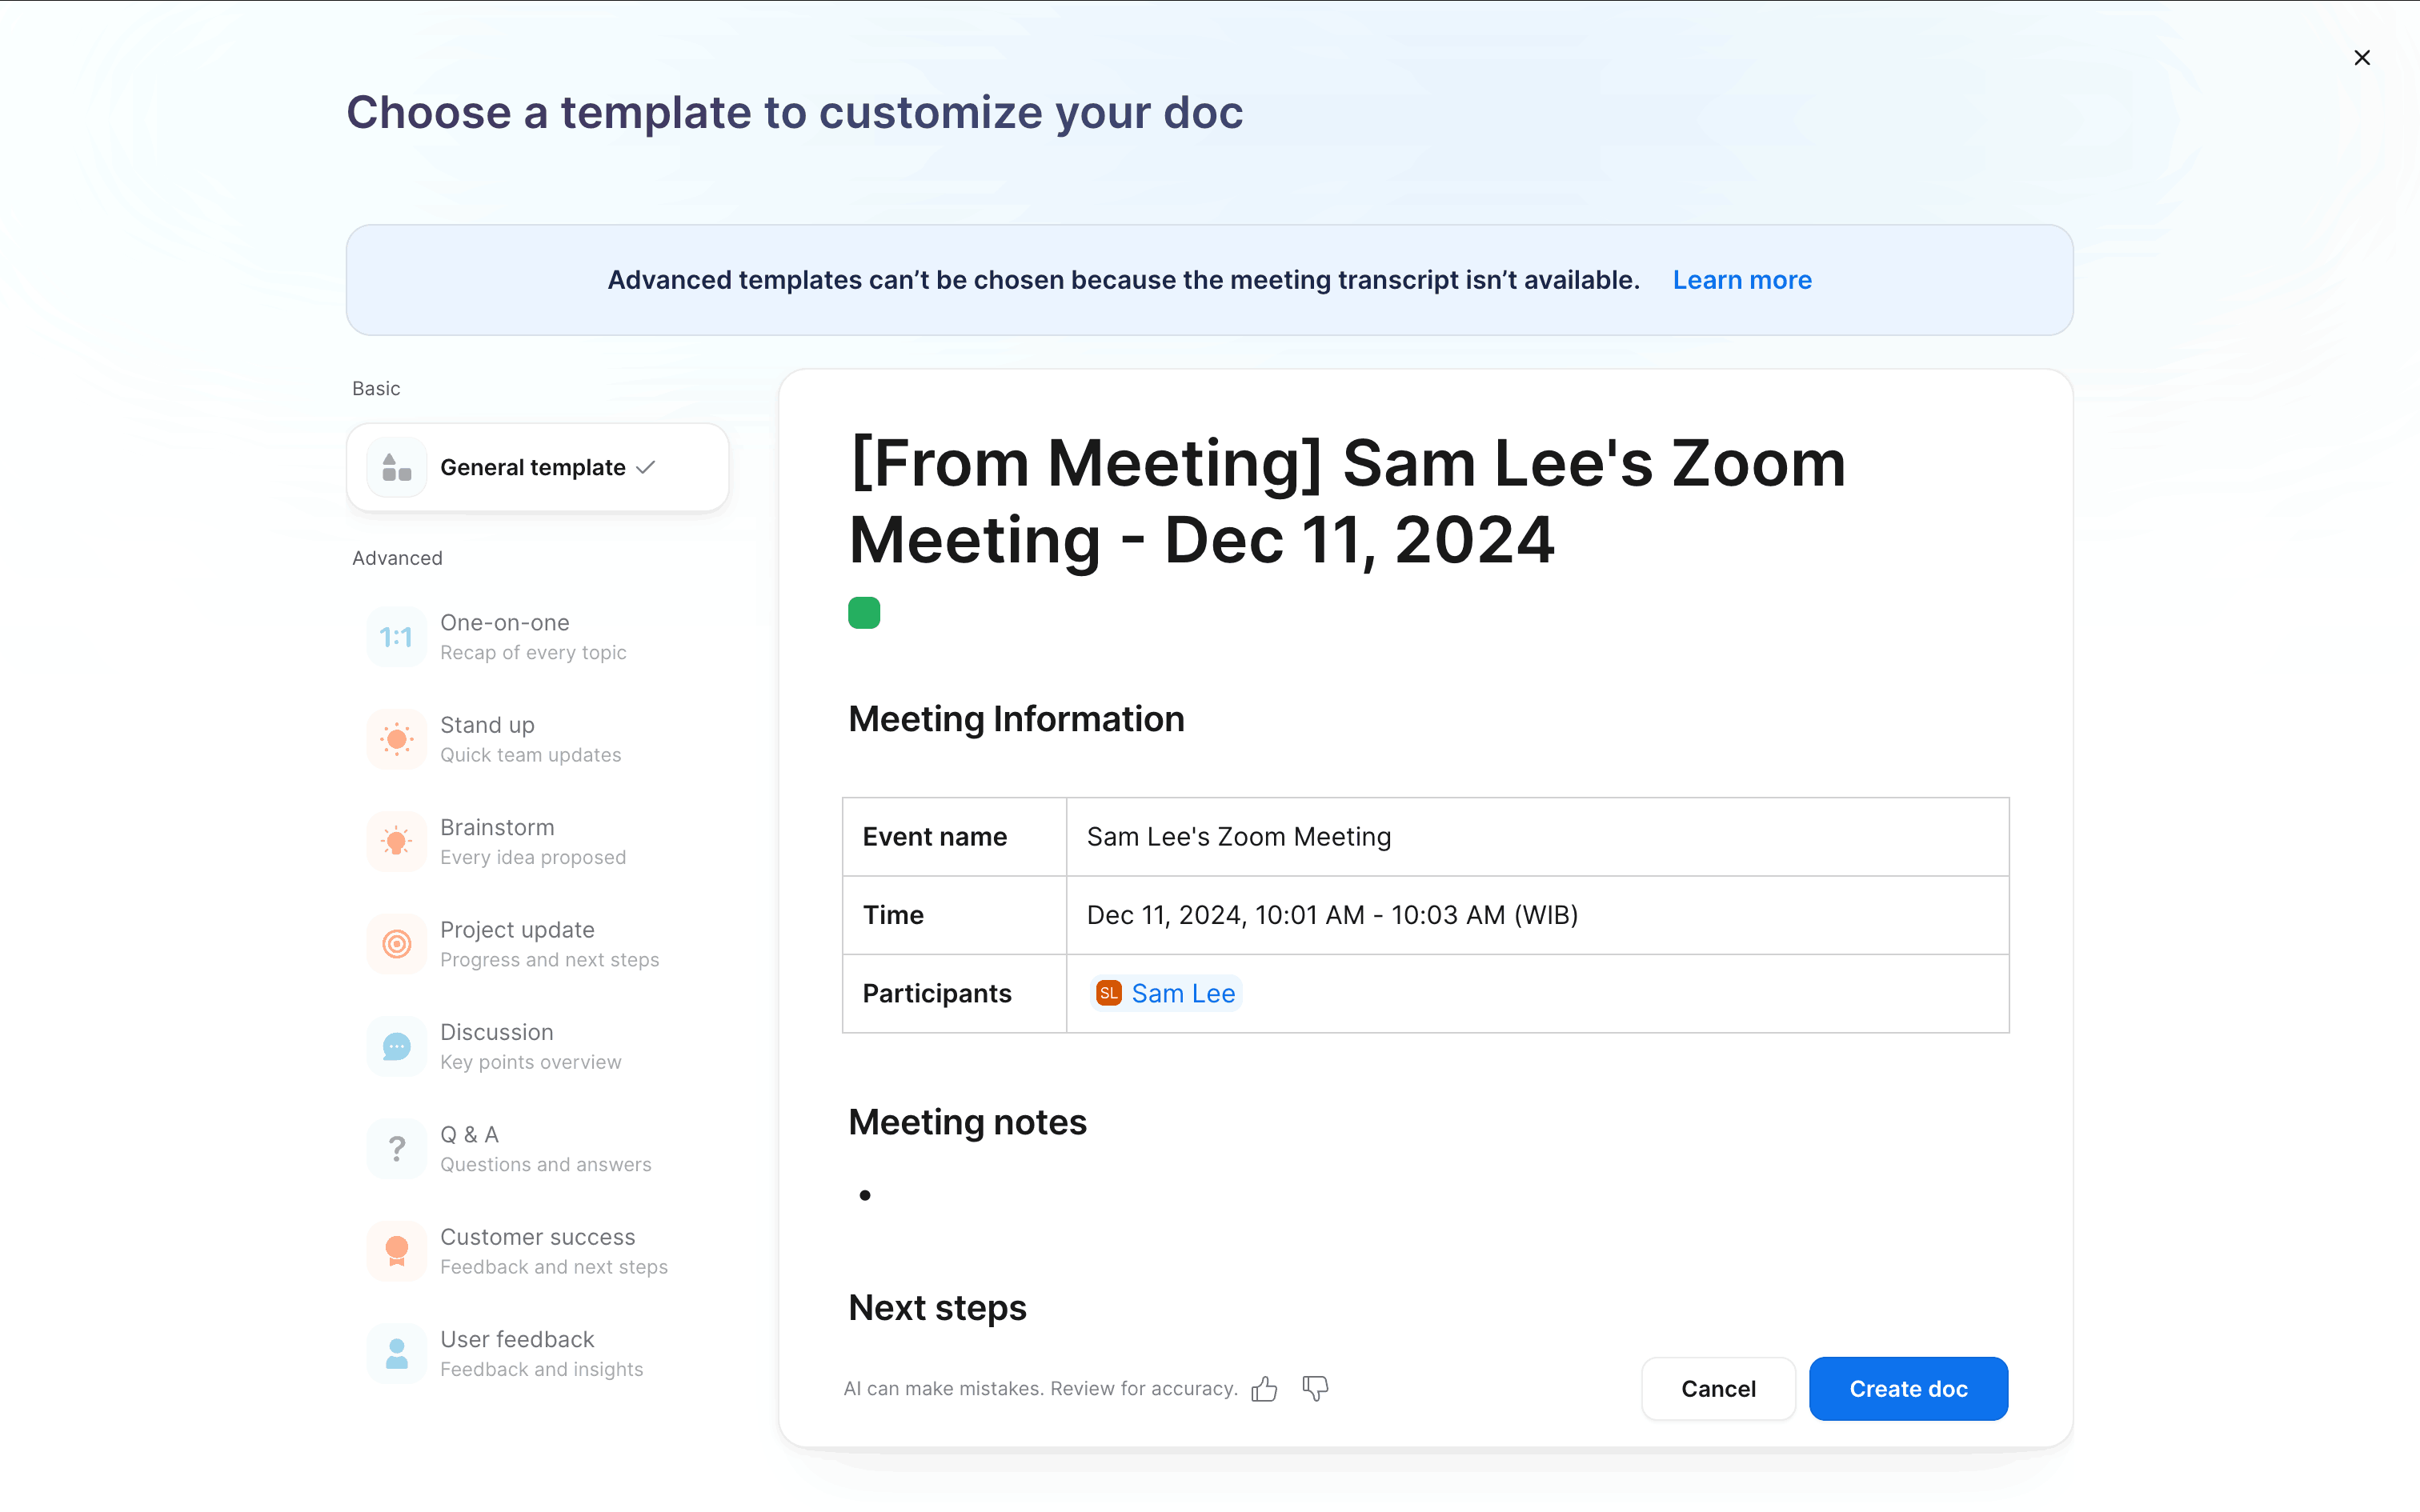Click the Stand up sun icon
The width and height of the screenshot is (2420, 1512).
[x=396, y=739]
